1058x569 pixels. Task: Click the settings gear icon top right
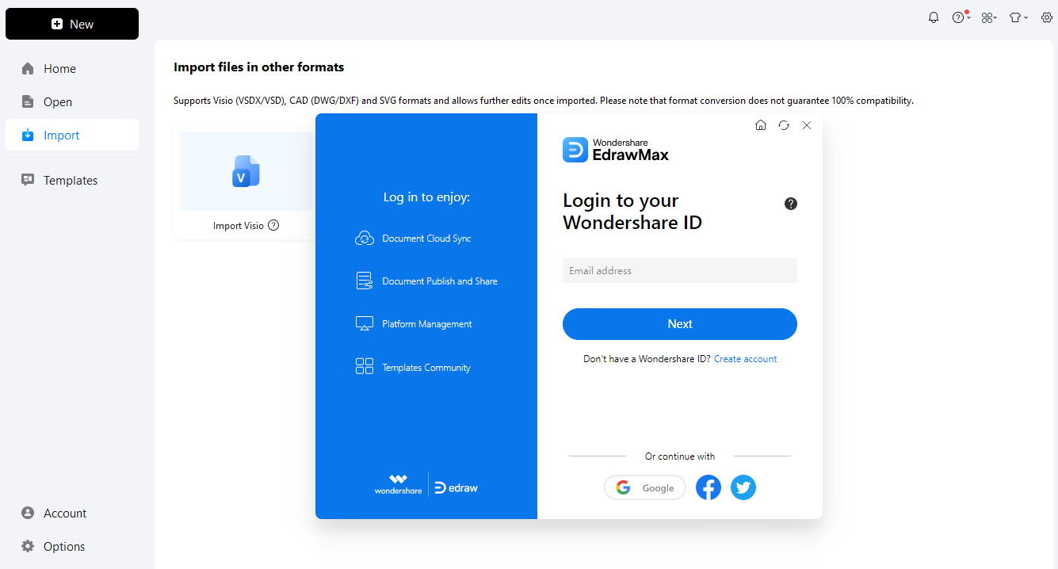[x=1047, y=17]
